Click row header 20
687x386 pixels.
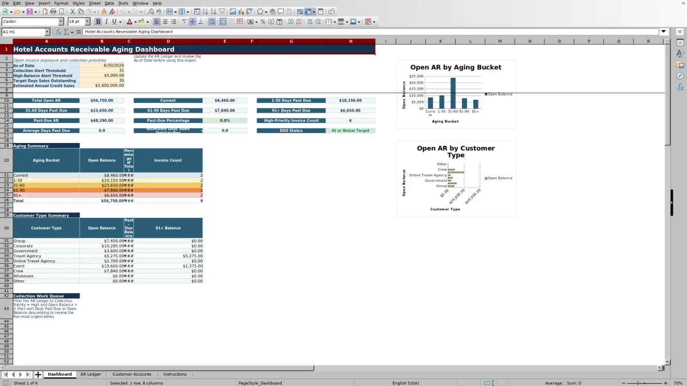(x=6, y=160)
